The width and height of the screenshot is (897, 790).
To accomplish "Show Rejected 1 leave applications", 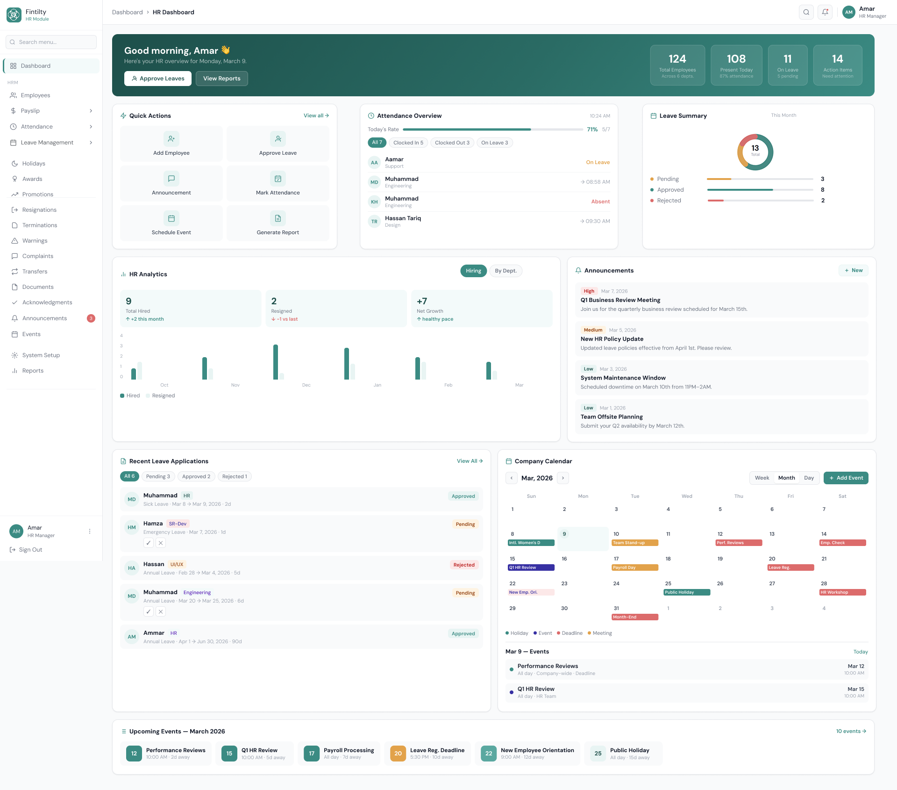I will (x=235, y=476).
